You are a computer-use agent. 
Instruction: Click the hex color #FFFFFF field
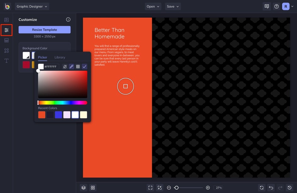(51, 67)
